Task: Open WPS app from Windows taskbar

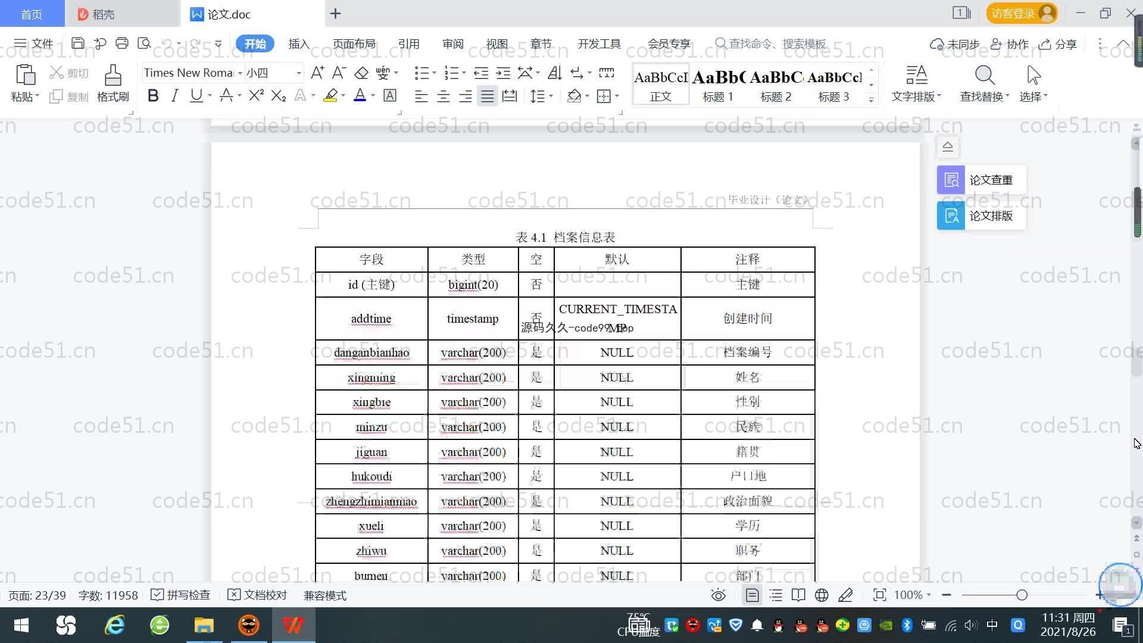Action: point(293,625)
